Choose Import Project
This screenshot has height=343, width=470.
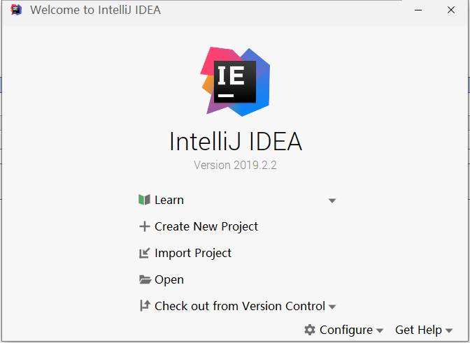coord(193,253)
